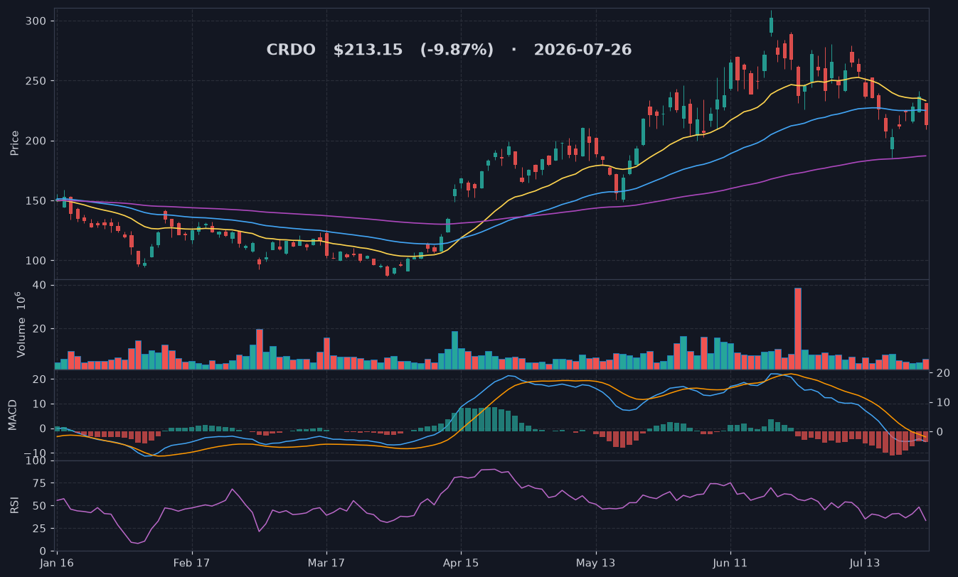Image resolution: width=958 pixels, height=577 pixels.
Task: Click the Volume axis label
Action: coord(21,325)
